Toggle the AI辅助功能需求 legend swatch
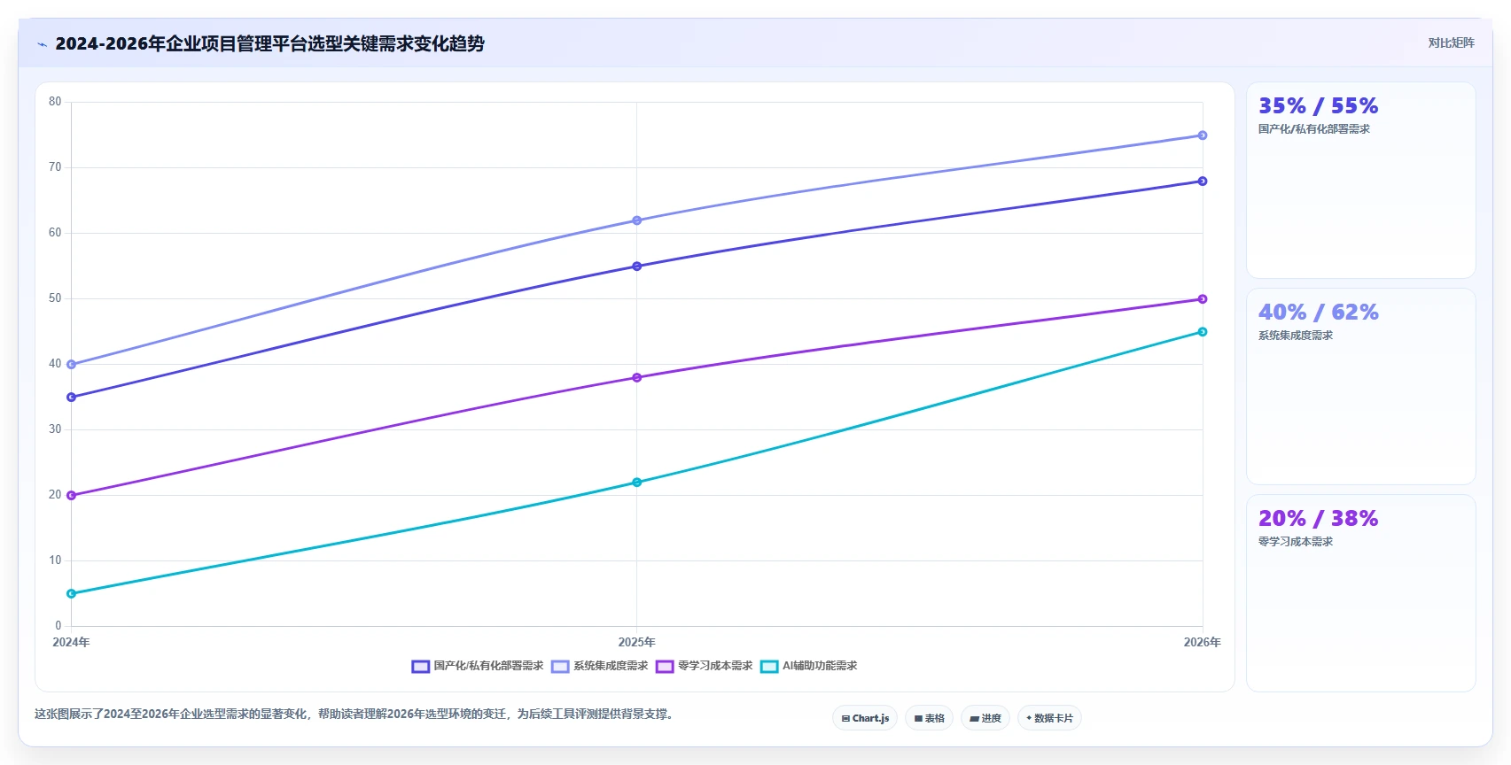This screenshot has width=1511, height=765. coord(769,666)
